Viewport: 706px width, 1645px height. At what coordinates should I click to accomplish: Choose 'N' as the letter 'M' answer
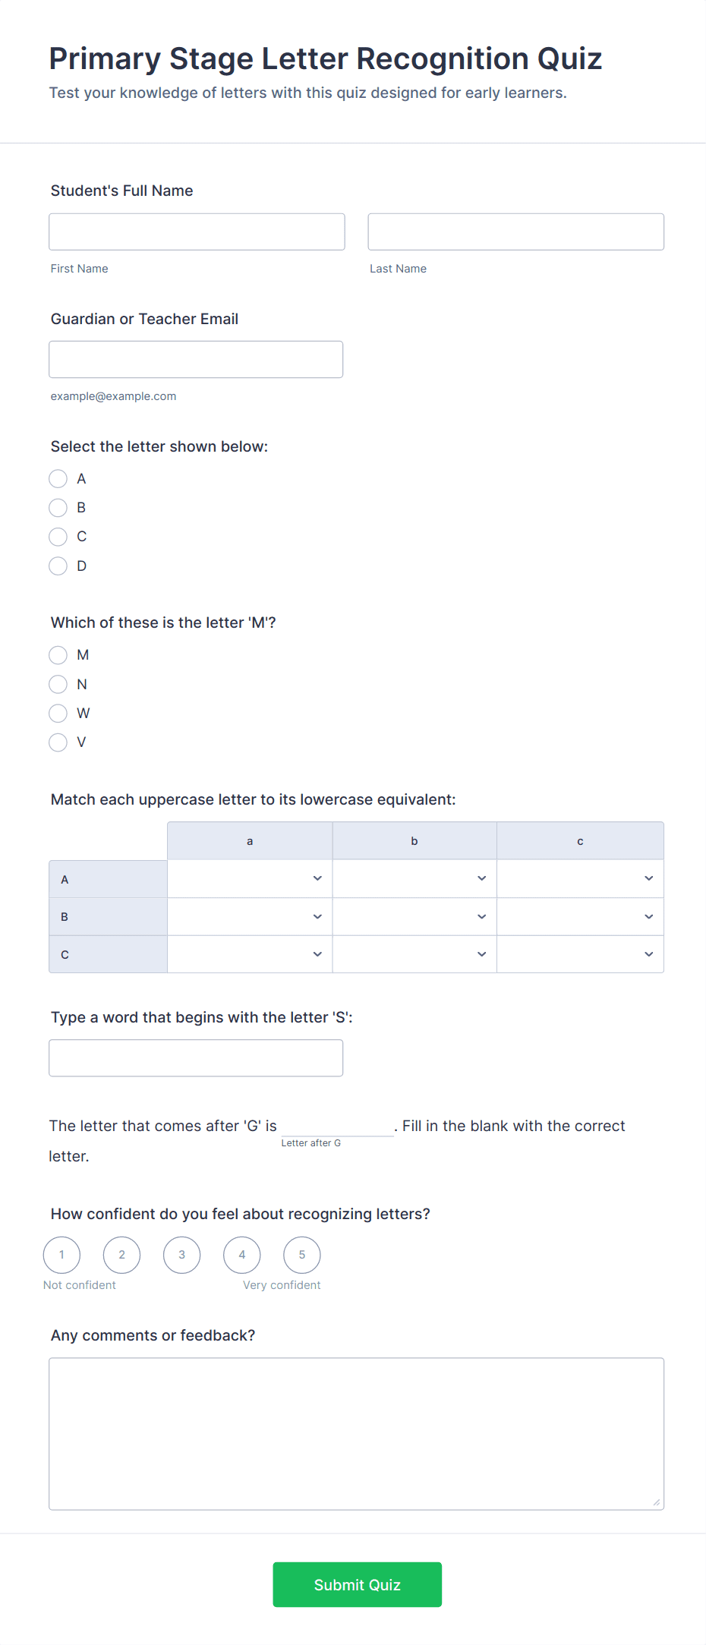click(58, 684)
